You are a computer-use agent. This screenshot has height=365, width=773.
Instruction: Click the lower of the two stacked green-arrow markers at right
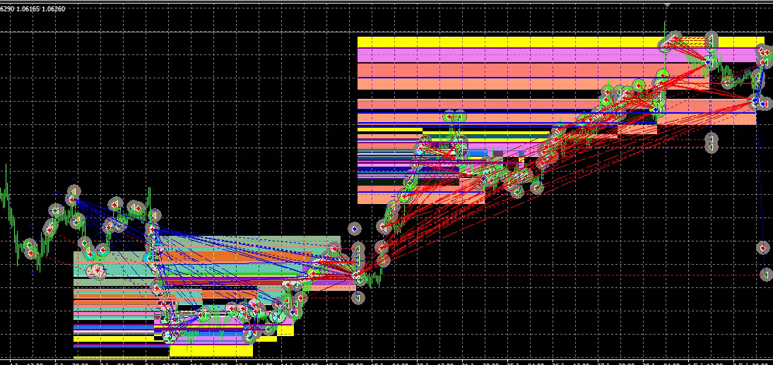[710, 148]
